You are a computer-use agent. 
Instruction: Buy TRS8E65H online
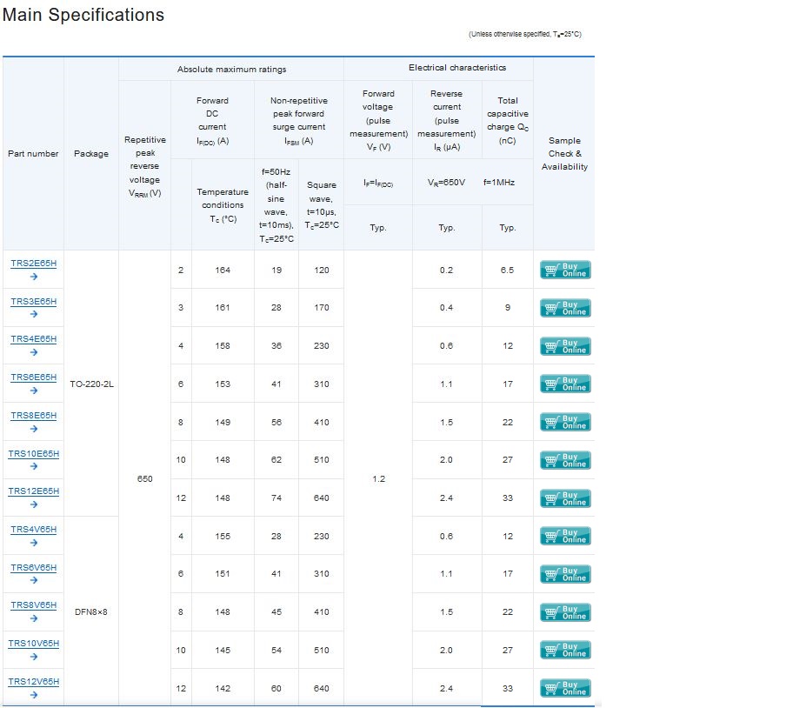pos(565,422)
